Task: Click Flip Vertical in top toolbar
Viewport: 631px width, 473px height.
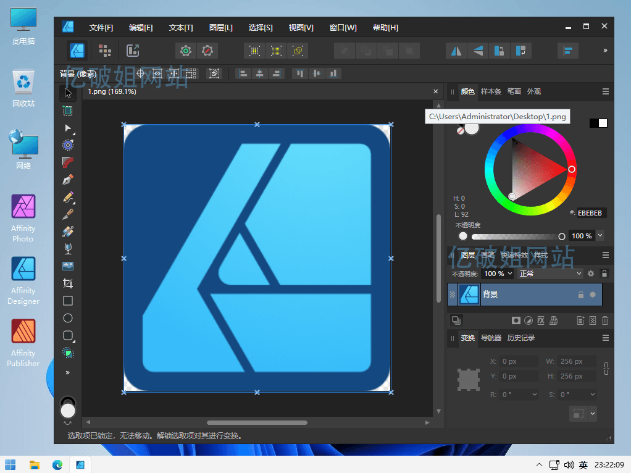Action: 478,51
